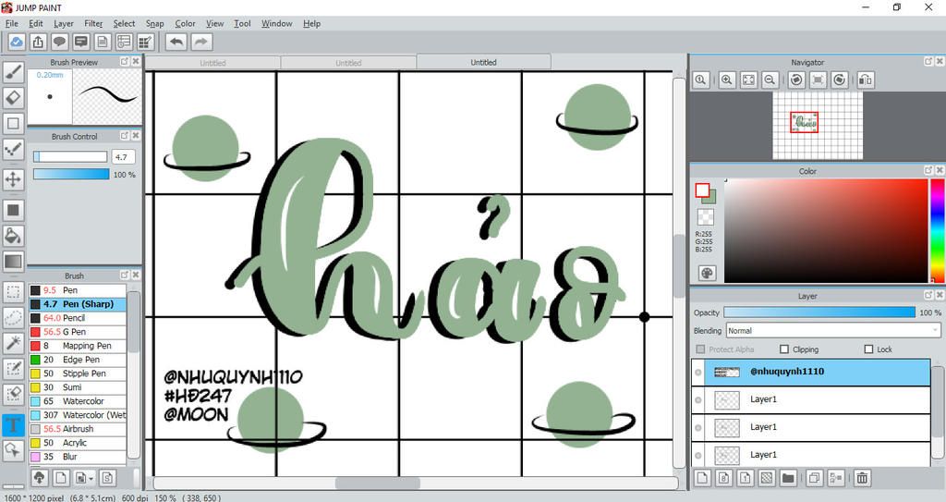
Task: Click Zoom Out in the Navigator
Action: tap(770, 80)
